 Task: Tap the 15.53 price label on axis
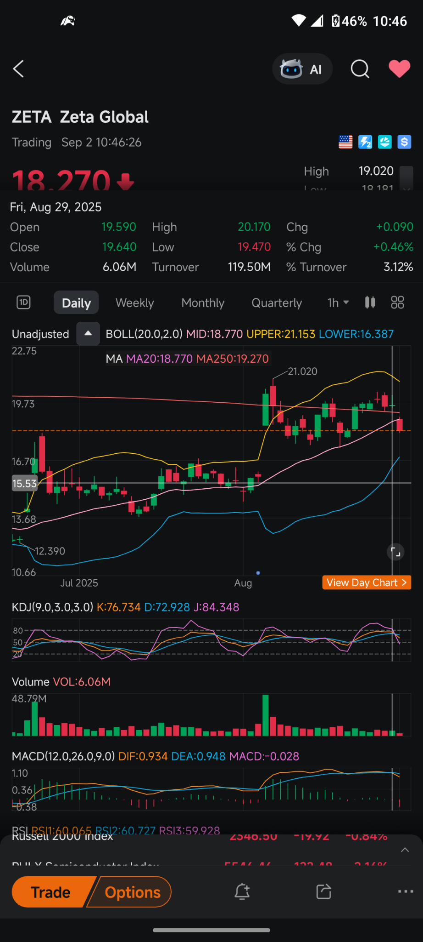point(24,483)
